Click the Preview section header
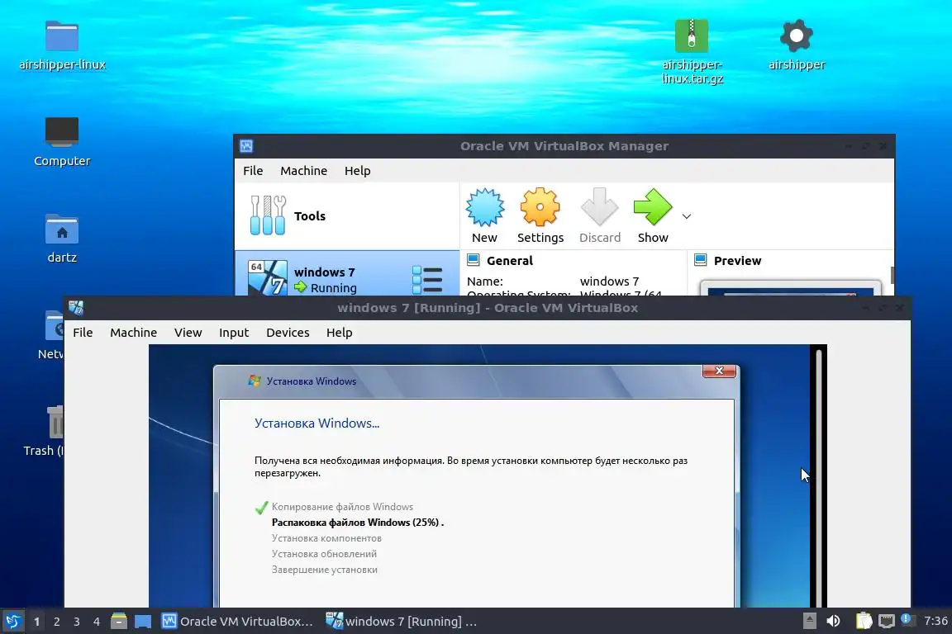This screenshot has height=634, width=952. (738, 261)
